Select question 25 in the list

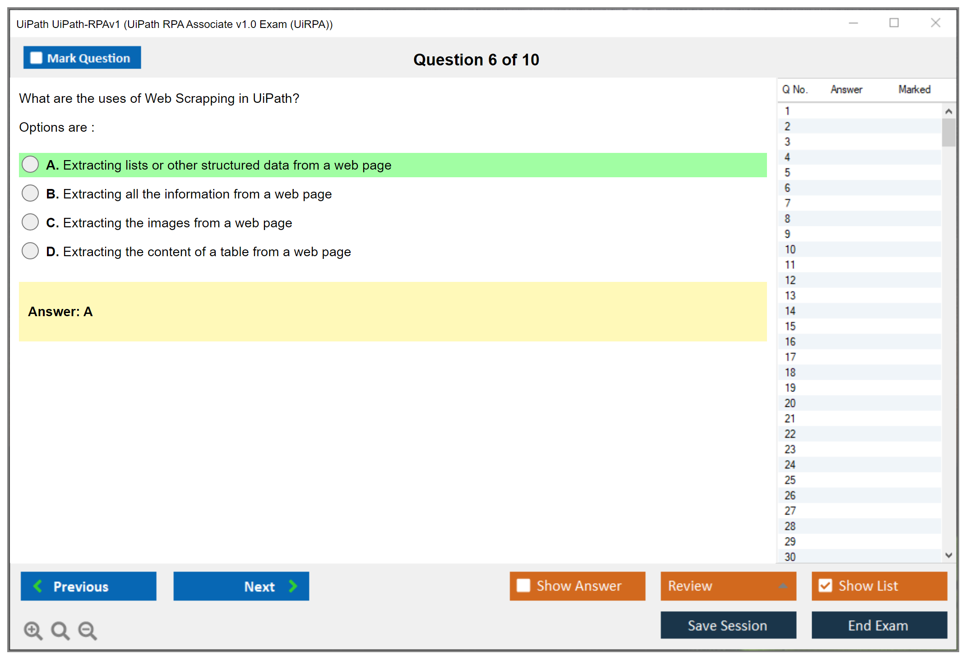790,480
